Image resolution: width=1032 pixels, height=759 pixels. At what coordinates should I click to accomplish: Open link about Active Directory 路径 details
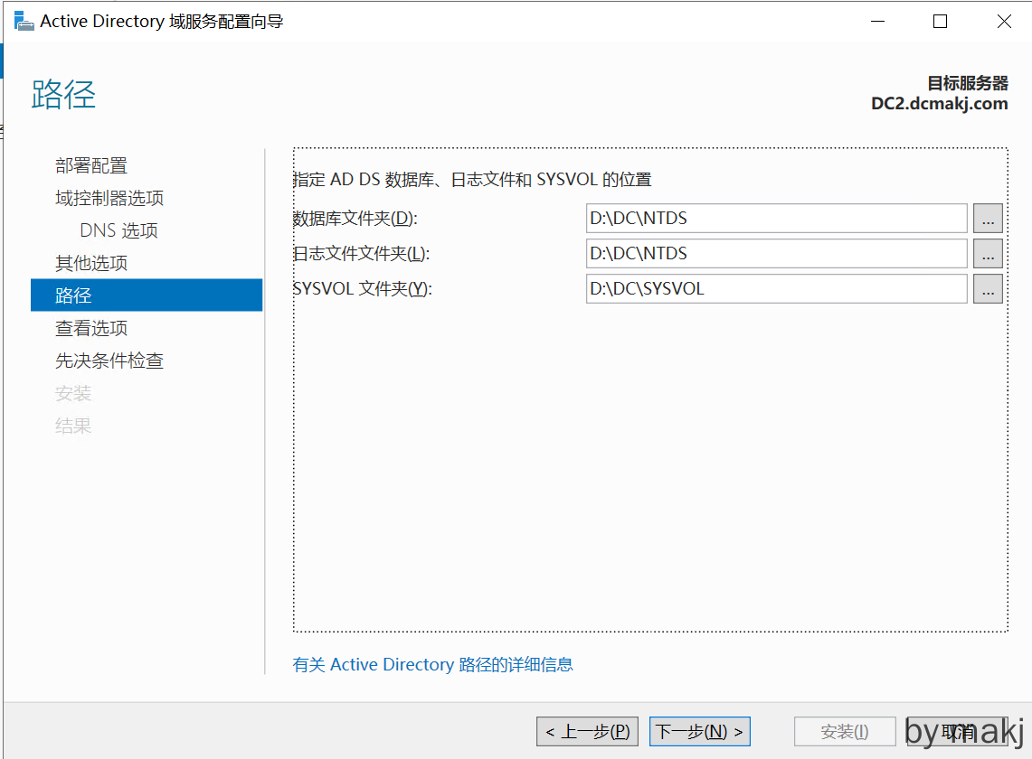(432, 665)
